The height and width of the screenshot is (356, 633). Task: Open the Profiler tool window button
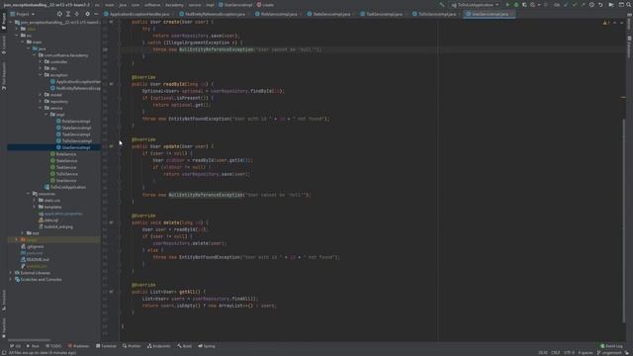[132, 346]
